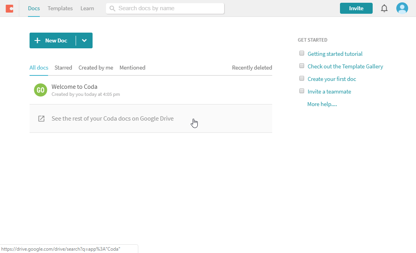Focus the Search docs by name field
Image resolution: width=416 pixels, height=253 pixels.
tap(165, 9)
